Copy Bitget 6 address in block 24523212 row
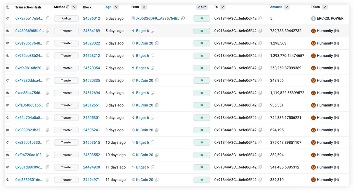Screen dimensions: 354x191 [x=153, y=56]
